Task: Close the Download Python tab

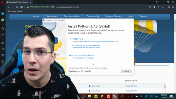Action: tap(31, 2)
